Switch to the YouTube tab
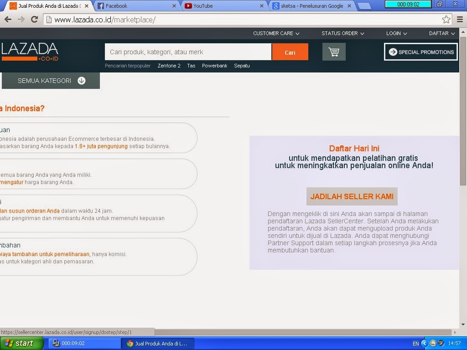Image resolution: width=467 pixels, height=350 pixels. [223, 6]
